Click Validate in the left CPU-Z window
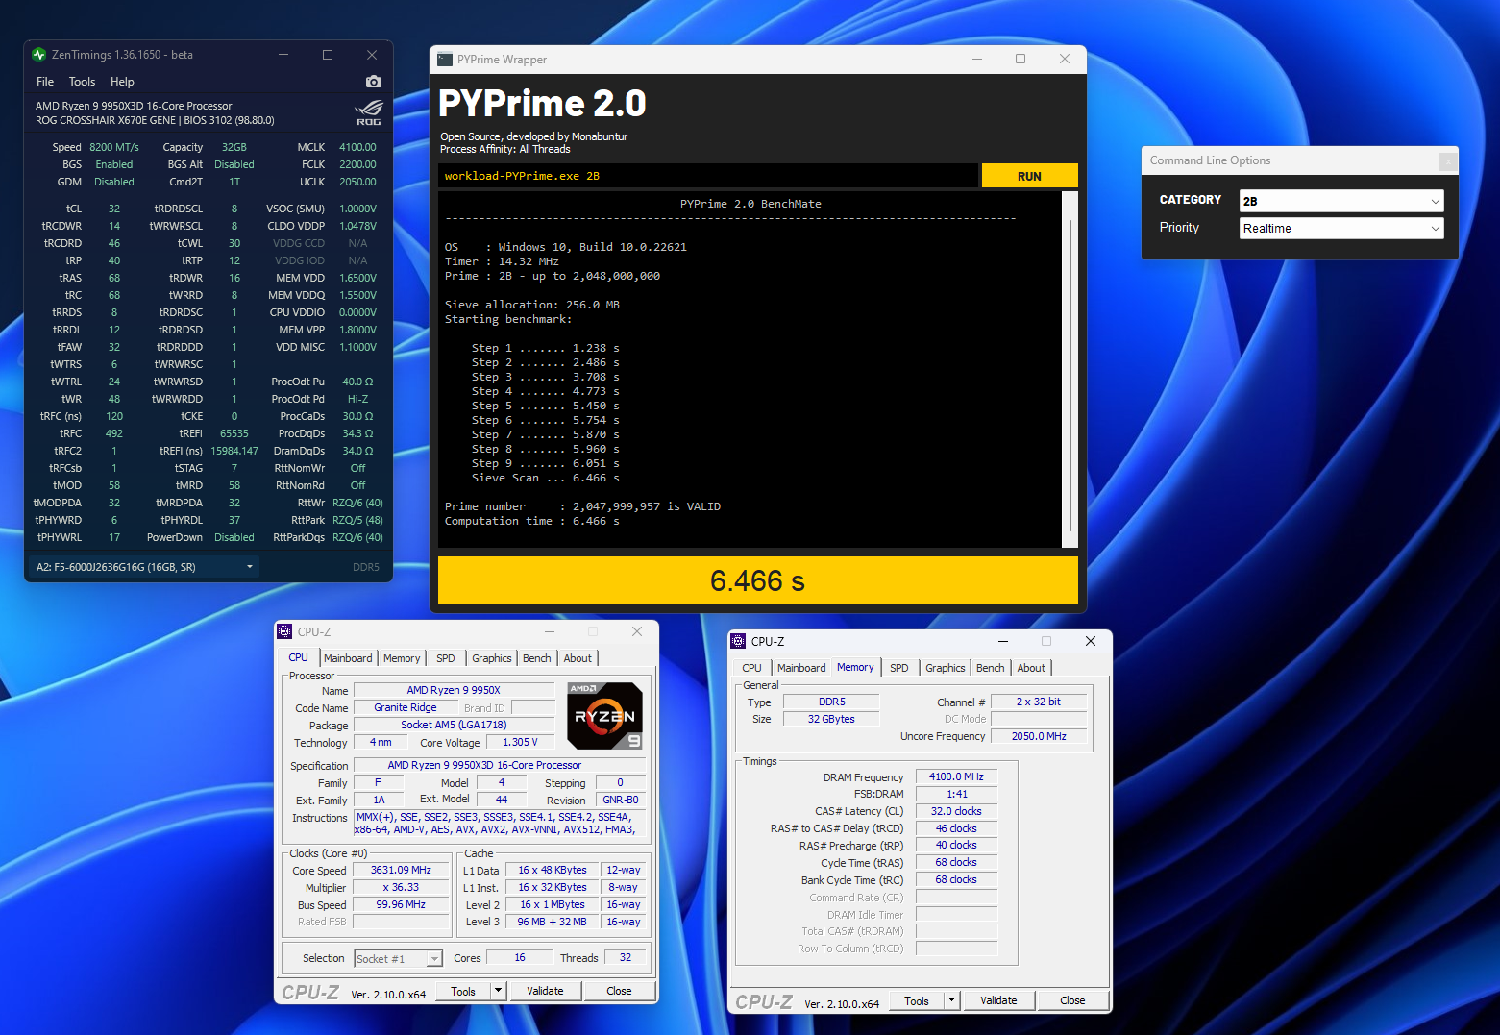This screenshot has width=1500, height=1035. click(545, 991)
